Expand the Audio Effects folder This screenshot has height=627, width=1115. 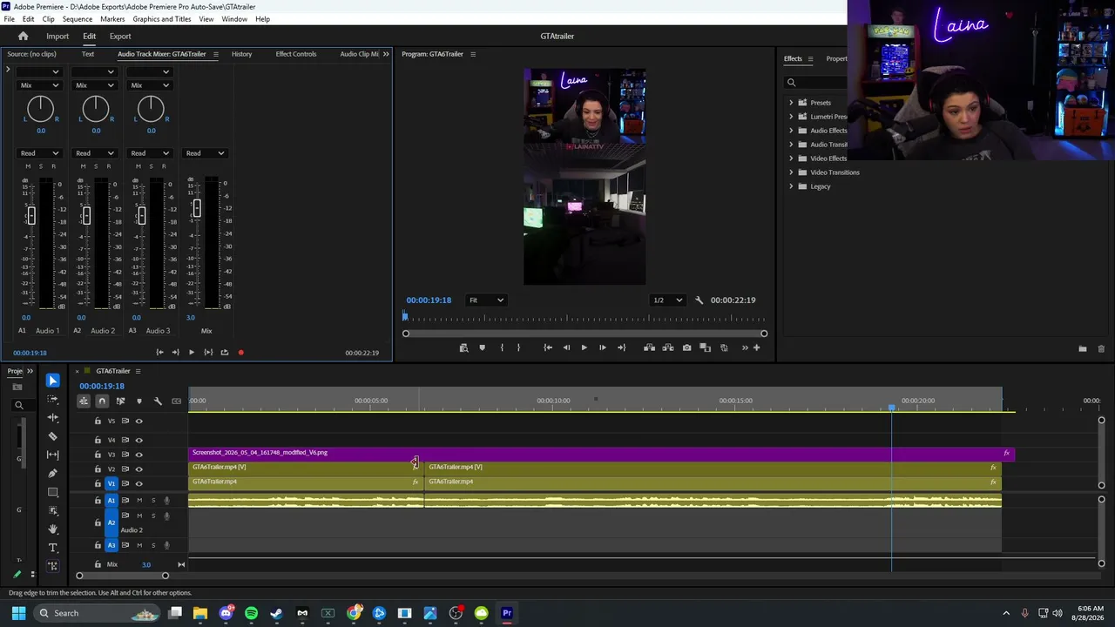pyautogui.click(x=791, y=131)
